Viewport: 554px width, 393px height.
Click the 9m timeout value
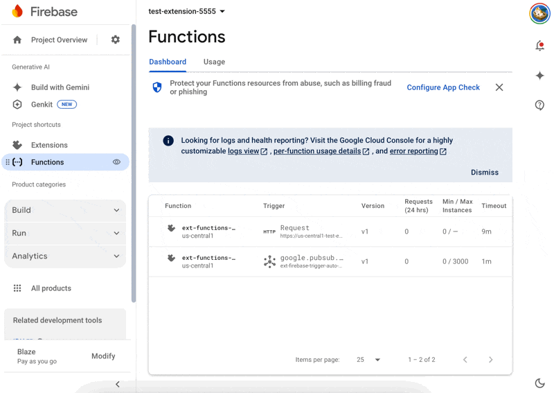point(486,232)
